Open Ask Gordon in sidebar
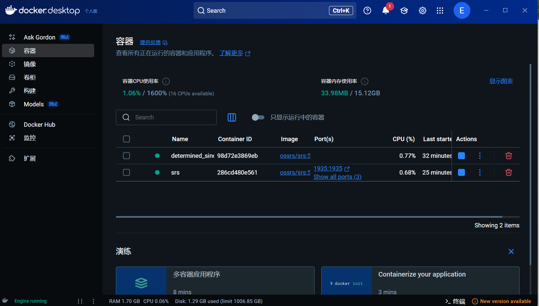 (48, 37)
